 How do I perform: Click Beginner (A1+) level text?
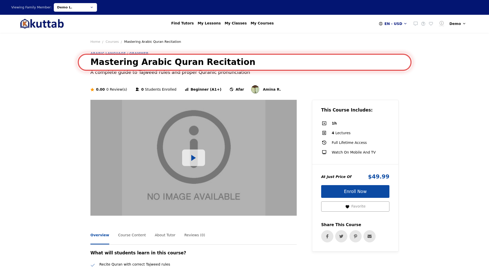pyautogui.click(x=206, y=89)
